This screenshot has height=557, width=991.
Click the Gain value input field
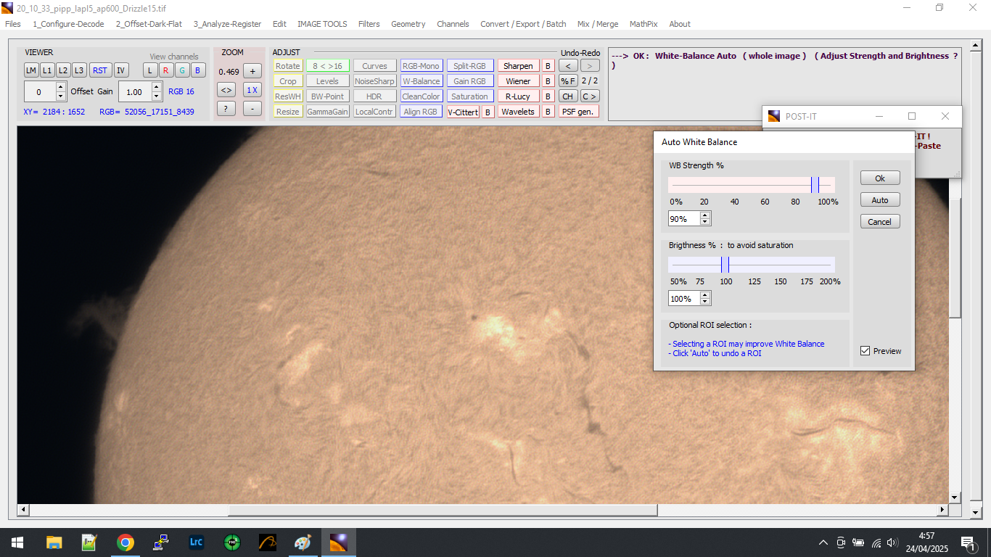pyautogui.click(x=135, y=92)
